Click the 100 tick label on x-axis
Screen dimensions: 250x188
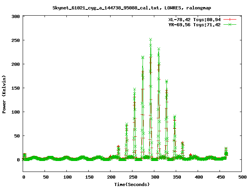coord(67,177)
